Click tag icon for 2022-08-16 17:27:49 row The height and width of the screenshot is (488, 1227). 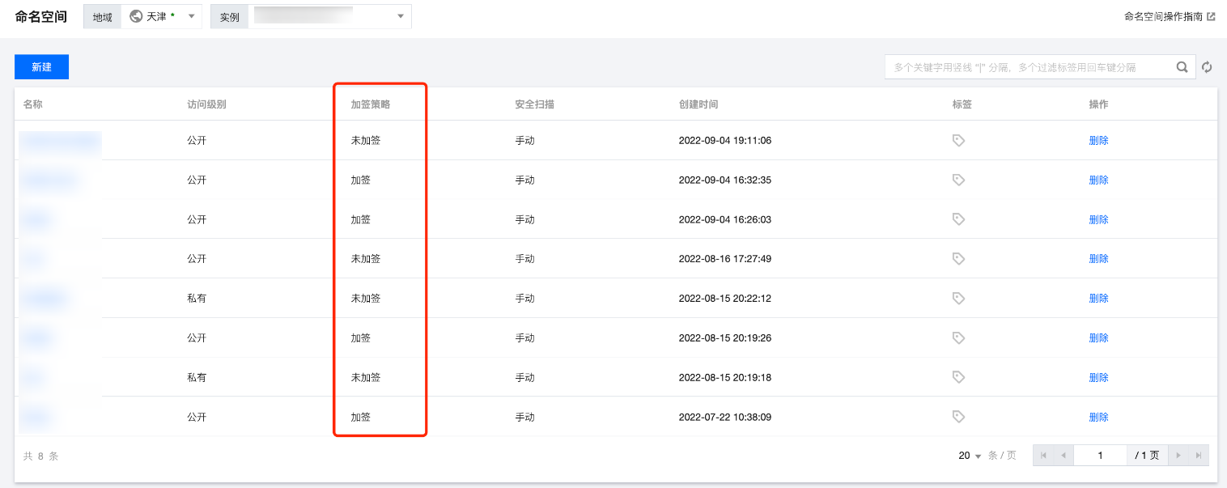(x=958, y=259)
